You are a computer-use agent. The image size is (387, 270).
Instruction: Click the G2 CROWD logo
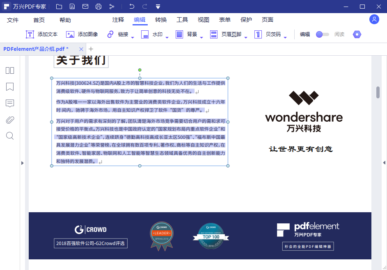coord(91,229)
